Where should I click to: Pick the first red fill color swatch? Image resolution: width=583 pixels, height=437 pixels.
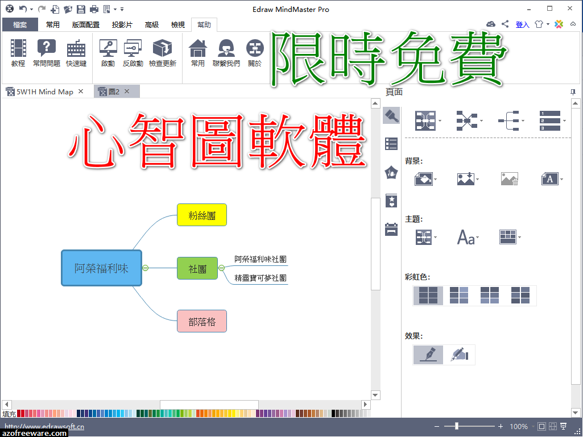19,413
